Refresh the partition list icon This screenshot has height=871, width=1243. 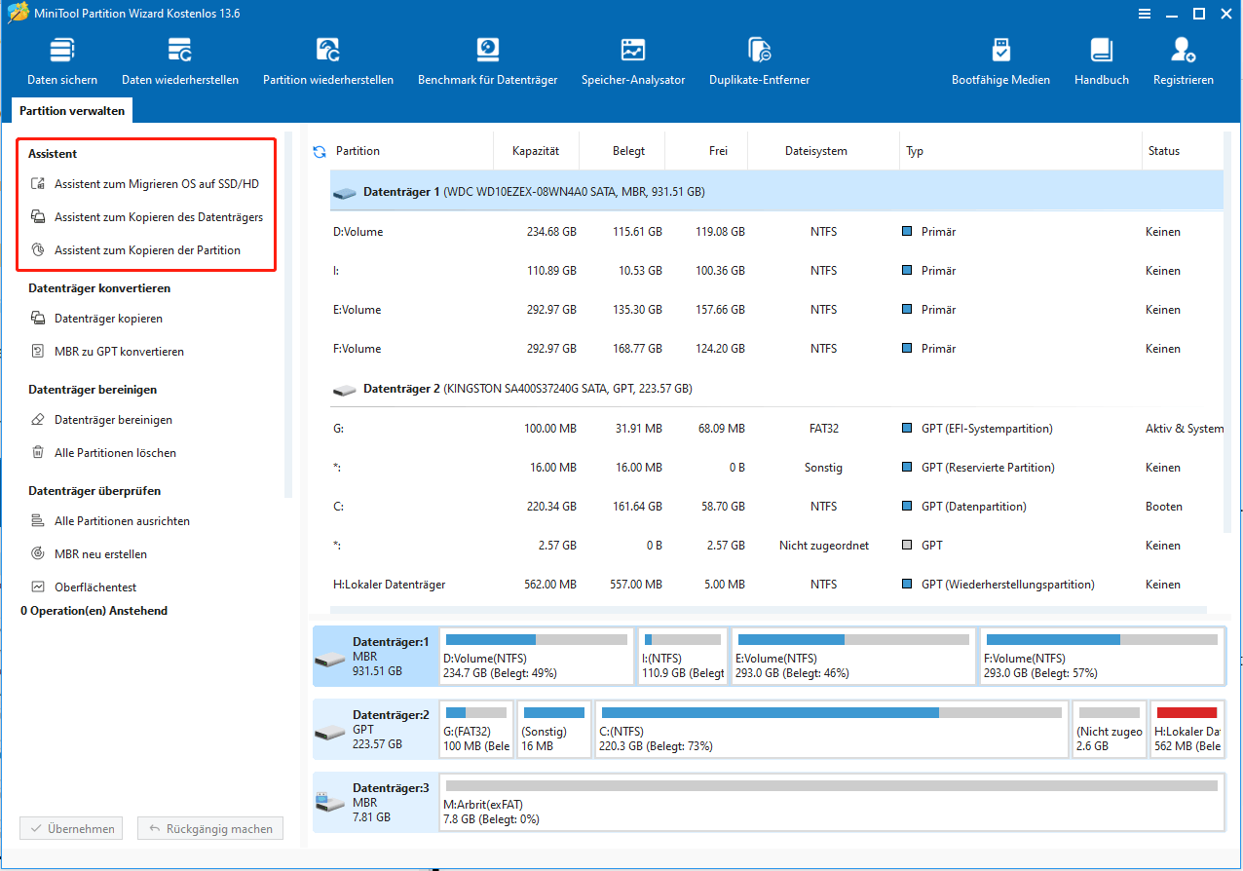coord(319,151)
